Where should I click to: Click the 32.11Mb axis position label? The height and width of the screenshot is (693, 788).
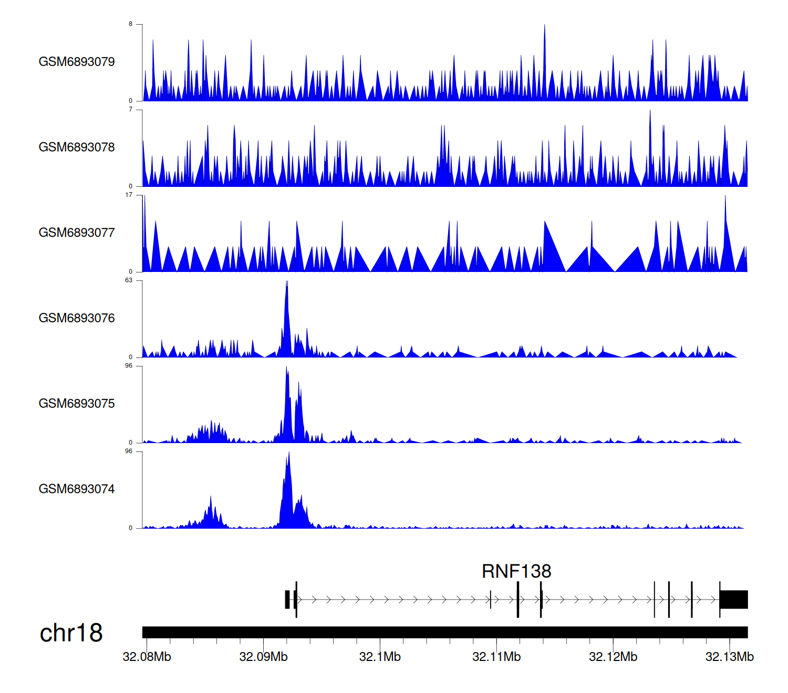tap(496, 657)
